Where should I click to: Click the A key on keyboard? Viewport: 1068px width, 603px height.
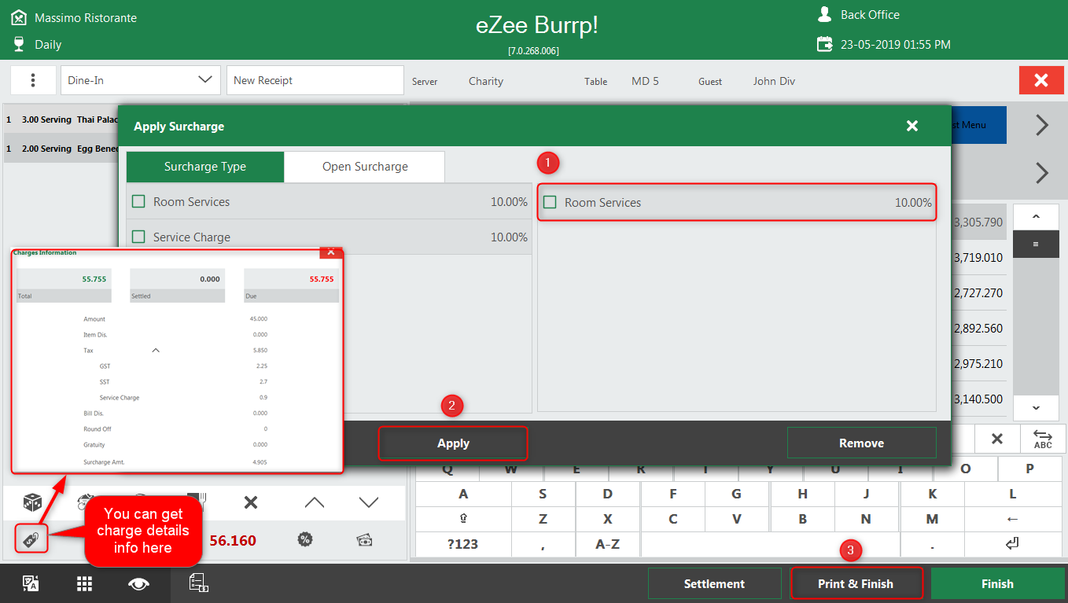[x=463, y=495]
